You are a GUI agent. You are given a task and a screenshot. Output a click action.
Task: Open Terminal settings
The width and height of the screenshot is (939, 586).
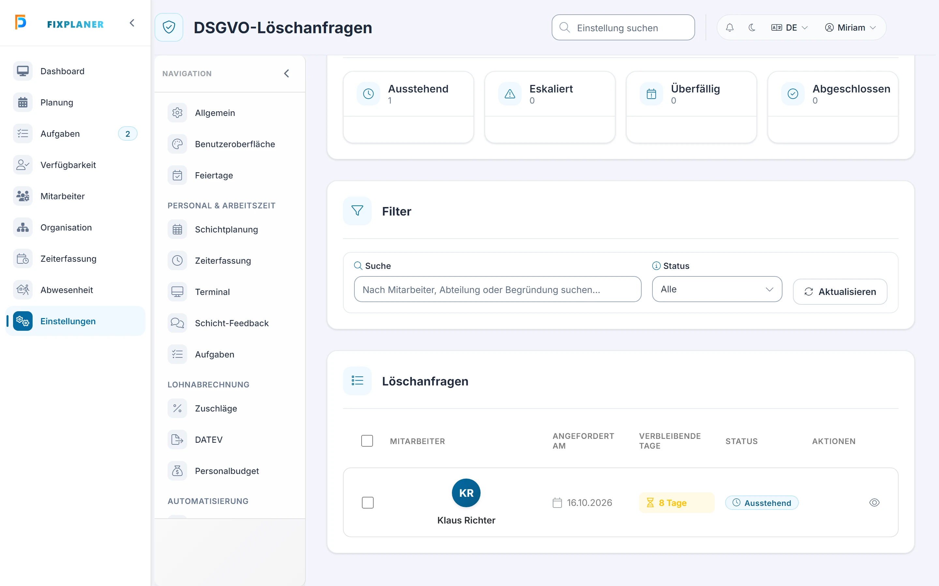tap(230, 292)
